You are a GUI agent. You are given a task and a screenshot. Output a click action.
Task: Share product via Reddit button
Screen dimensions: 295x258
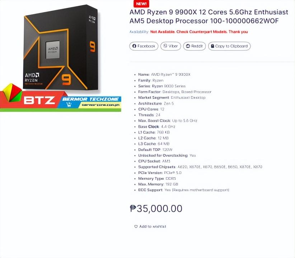click(195, 46)
